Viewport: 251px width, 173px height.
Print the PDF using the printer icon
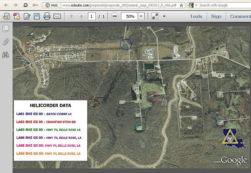(47, 17)
